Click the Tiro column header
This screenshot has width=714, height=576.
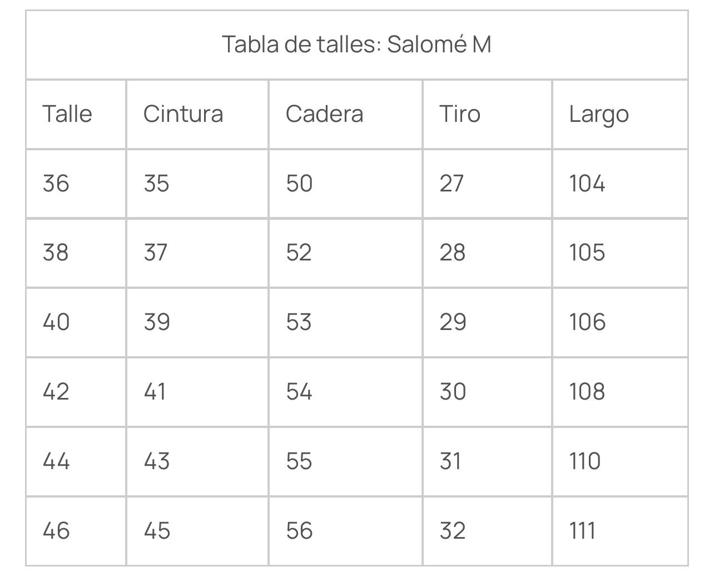tap(460, 114)
